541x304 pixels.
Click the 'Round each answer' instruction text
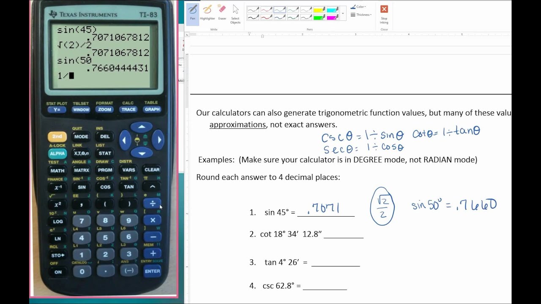click(268, 177)
